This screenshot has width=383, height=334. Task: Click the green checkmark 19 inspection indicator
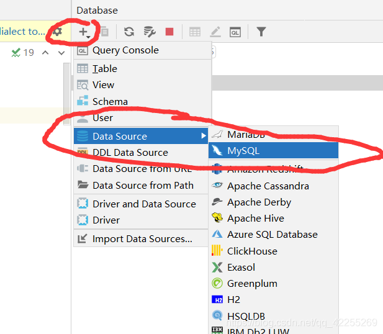point(22,53)
